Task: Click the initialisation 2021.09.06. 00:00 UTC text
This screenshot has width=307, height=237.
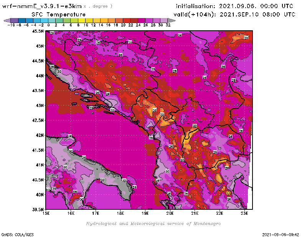Action: click(234, 6)
